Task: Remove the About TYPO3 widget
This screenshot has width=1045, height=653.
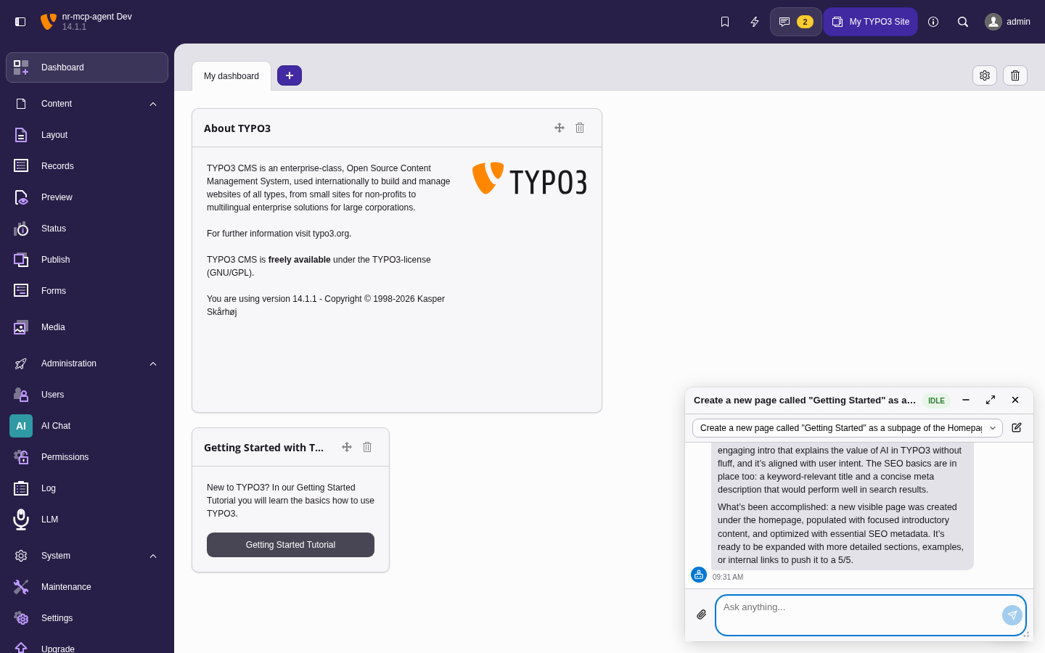Action: pos(580,128)
